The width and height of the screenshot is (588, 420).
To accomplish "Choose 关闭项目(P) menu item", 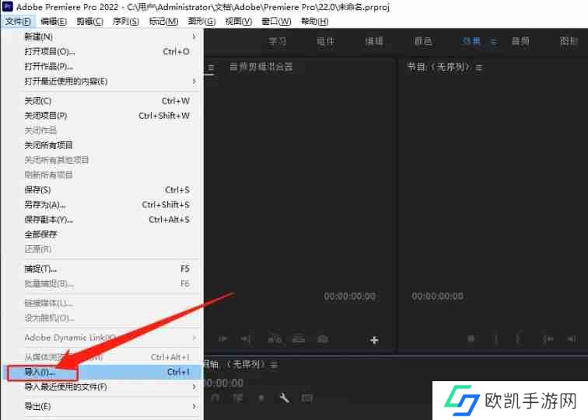I will click(105, 116).
